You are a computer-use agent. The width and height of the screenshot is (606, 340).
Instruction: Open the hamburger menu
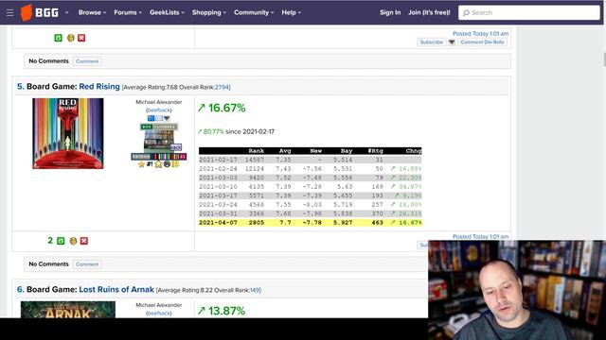tap(9, 12)
